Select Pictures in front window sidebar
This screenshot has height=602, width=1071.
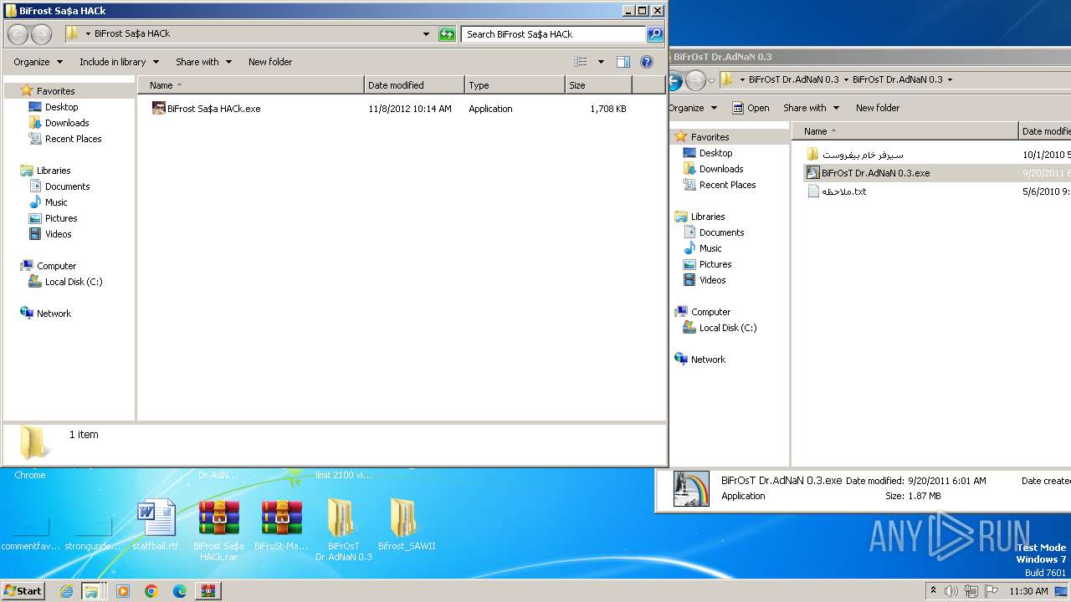coord(61,218)
